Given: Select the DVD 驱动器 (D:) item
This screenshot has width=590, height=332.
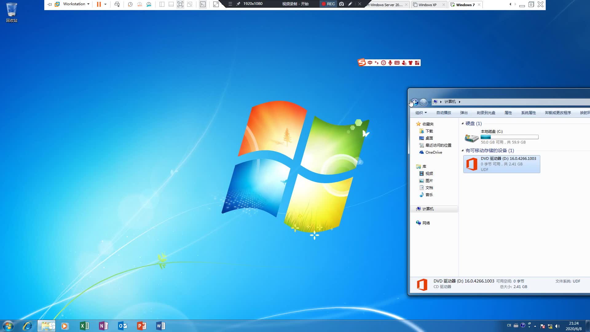Looking at the screenshot, I should [x=502, y=164].
